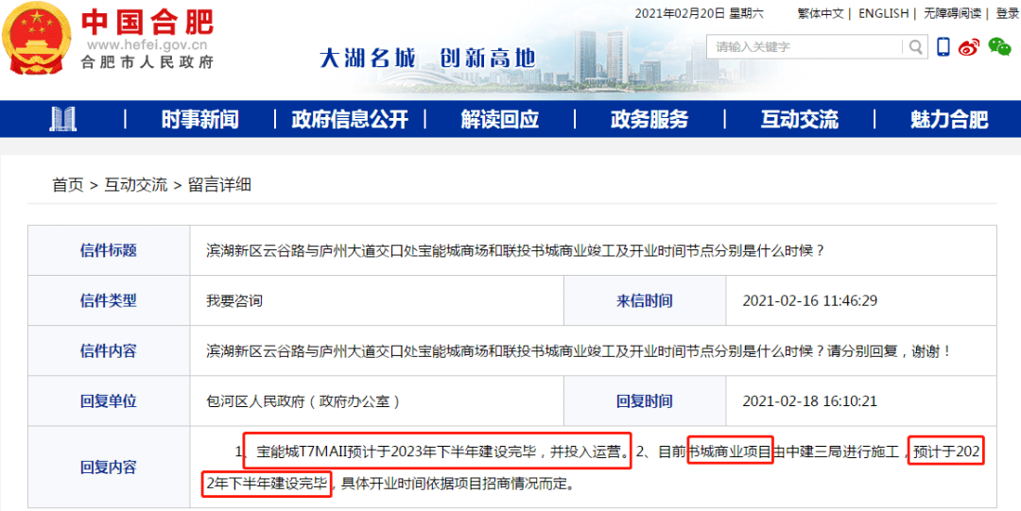Click the 信件类型 label cell
The width and height of the screenshot is (1021, 511).
pyautogui.click(x=109, y=300)
